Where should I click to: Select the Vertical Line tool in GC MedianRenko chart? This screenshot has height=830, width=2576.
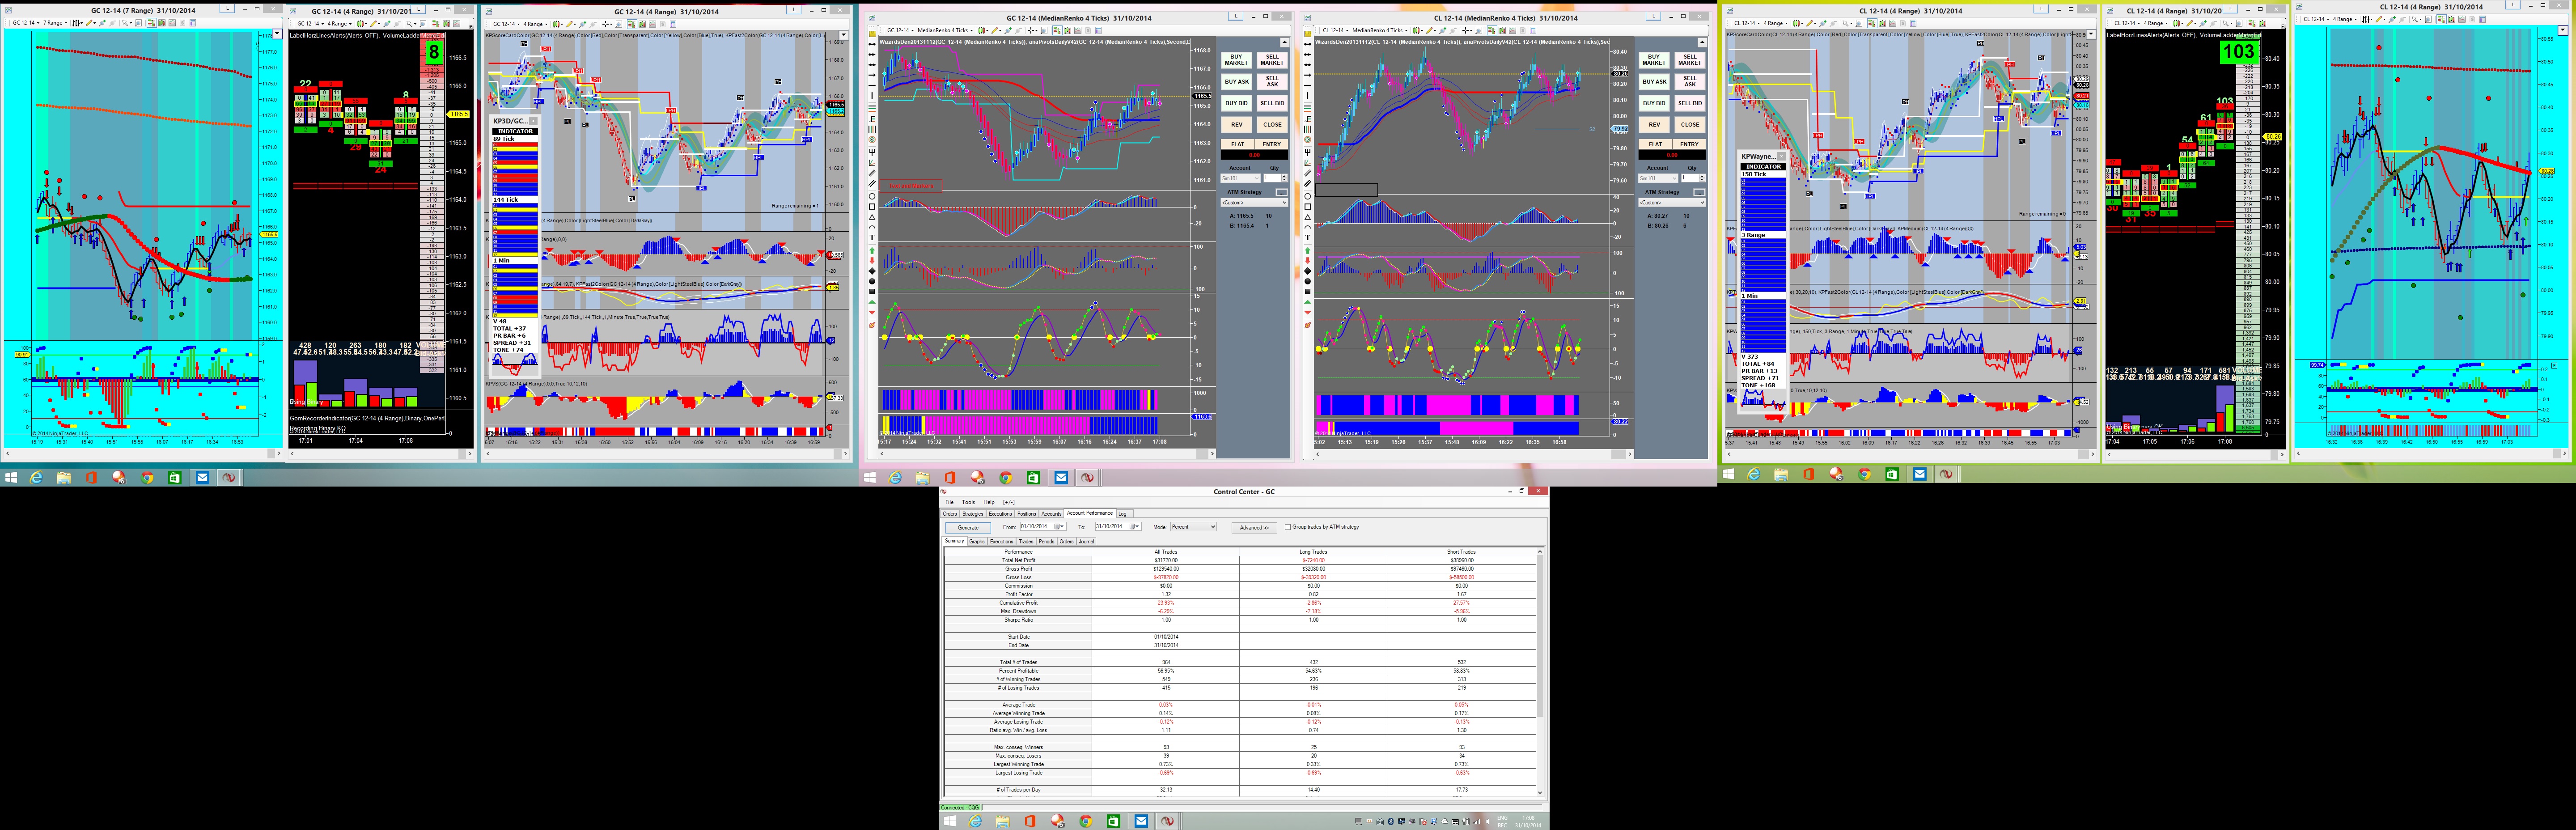(x=872, y=97)
